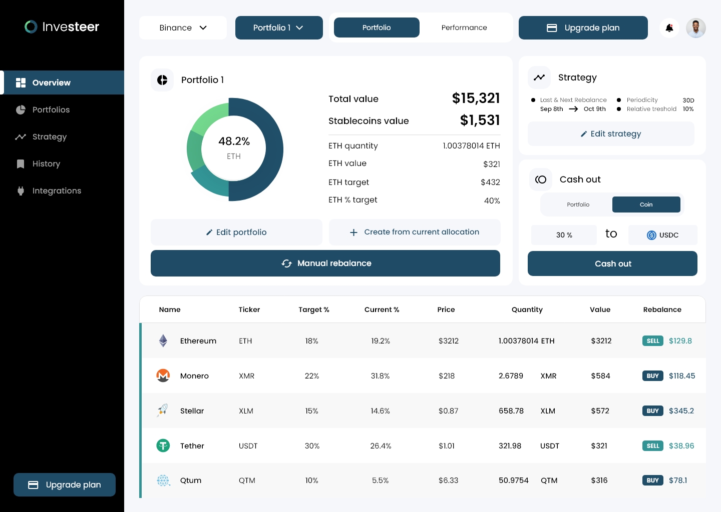Click the portfolio donut chart showing 48.2% ETH
Screen dimensions: 721x512
point(234,148)
